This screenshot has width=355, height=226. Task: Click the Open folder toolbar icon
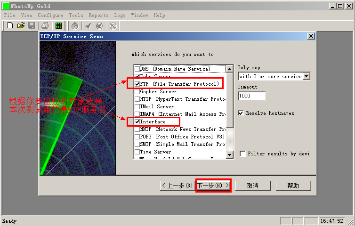point(21,25)
